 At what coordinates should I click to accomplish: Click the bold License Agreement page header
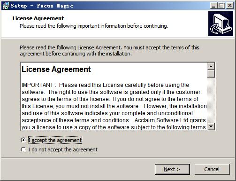click(x=38, y=18)
